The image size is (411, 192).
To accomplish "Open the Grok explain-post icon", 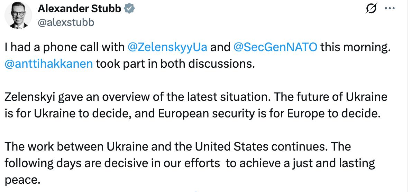I will (x=372, y=9).
